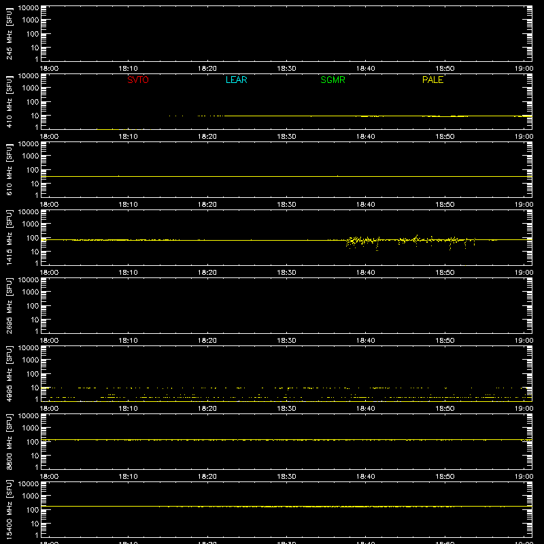544x544 pixels.
Task: Select the 1000 tick label on the 610 MHz axis
Action: [31, 156]
